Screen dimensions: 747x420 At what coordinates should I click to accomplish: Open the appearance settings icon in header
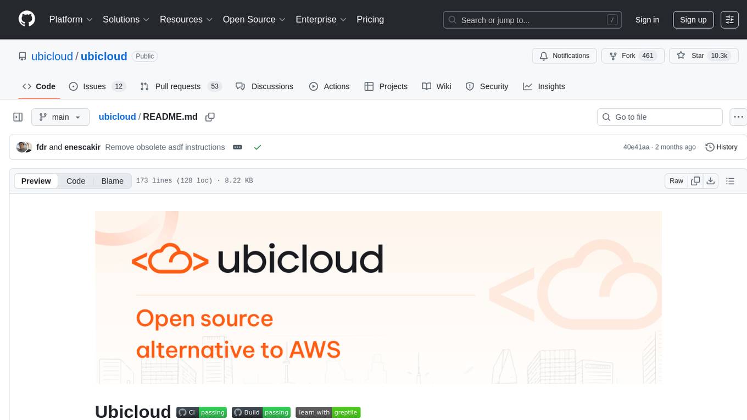tap(729, 20)
